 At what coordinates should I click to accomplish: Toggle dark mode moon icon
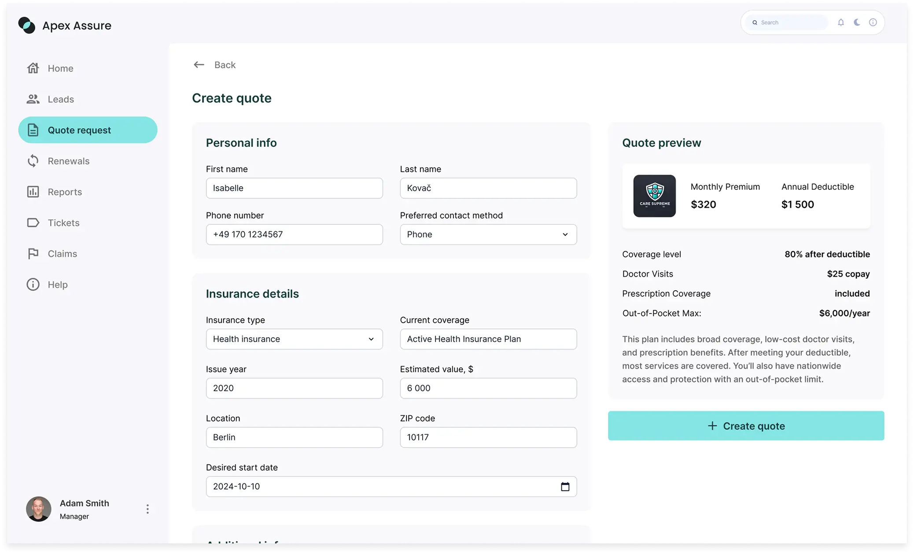[x=857, y=22]
